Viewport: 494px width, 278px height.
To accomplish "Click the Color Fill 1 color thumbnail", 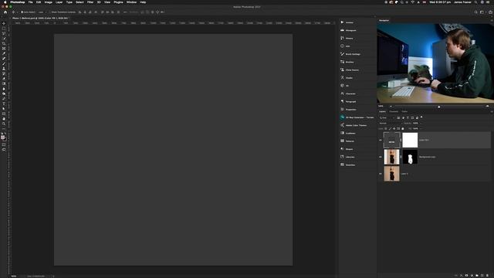I will point(391,141).
